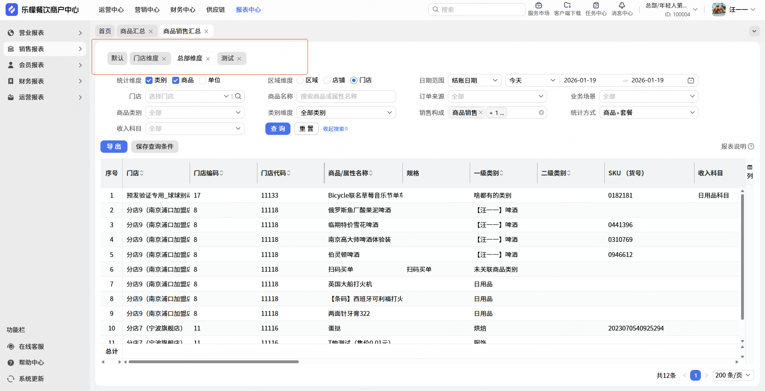
Task: Select the 区域 radio button
Action: click(300, 80)
